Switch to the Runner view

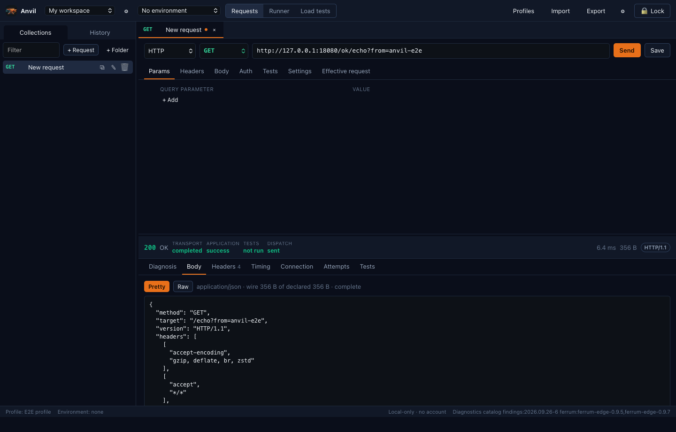(279, 11)
